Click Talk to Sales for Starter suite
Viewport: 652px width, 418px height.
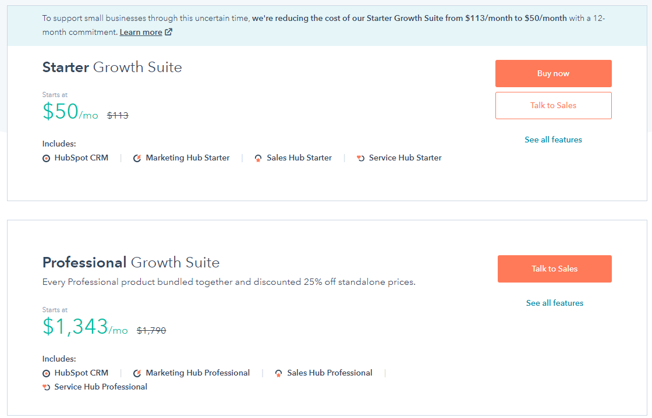553,105
